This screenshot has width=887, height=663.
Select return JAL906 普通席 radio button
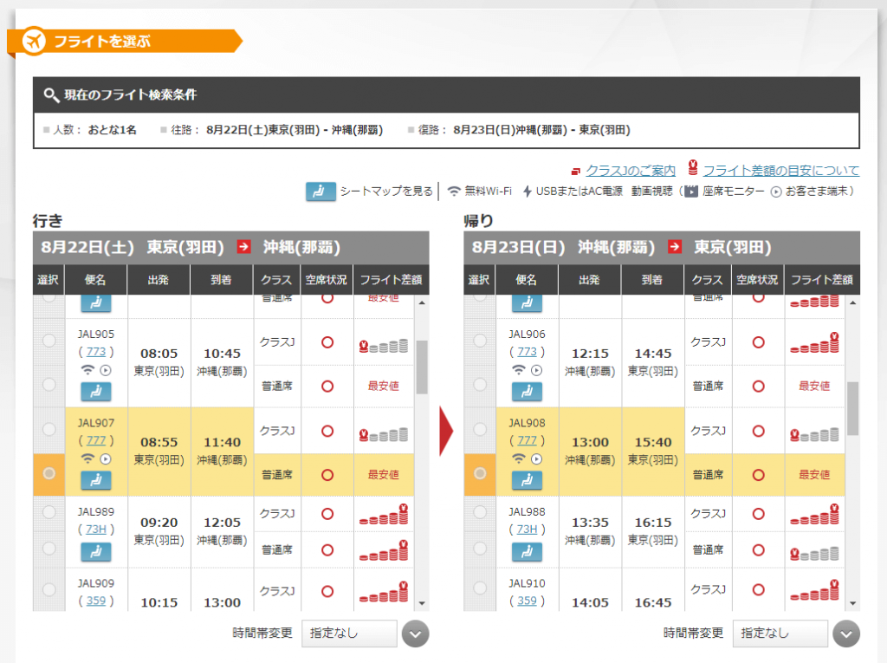point(480,385)
